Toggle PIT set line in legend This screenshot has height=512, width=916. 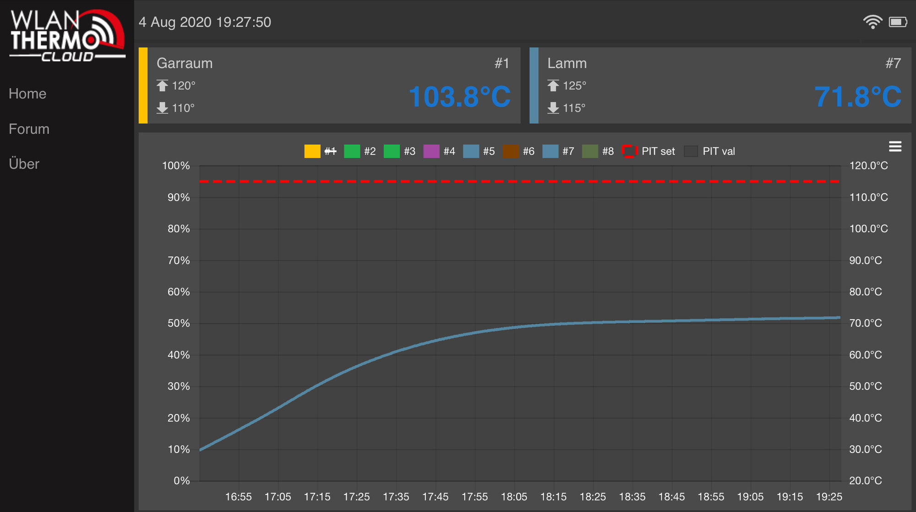click(x=649, y=151)
